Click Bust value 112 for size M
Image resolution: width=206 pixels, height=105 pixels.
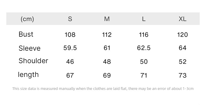pyautogui.click(x=107, y=35)
